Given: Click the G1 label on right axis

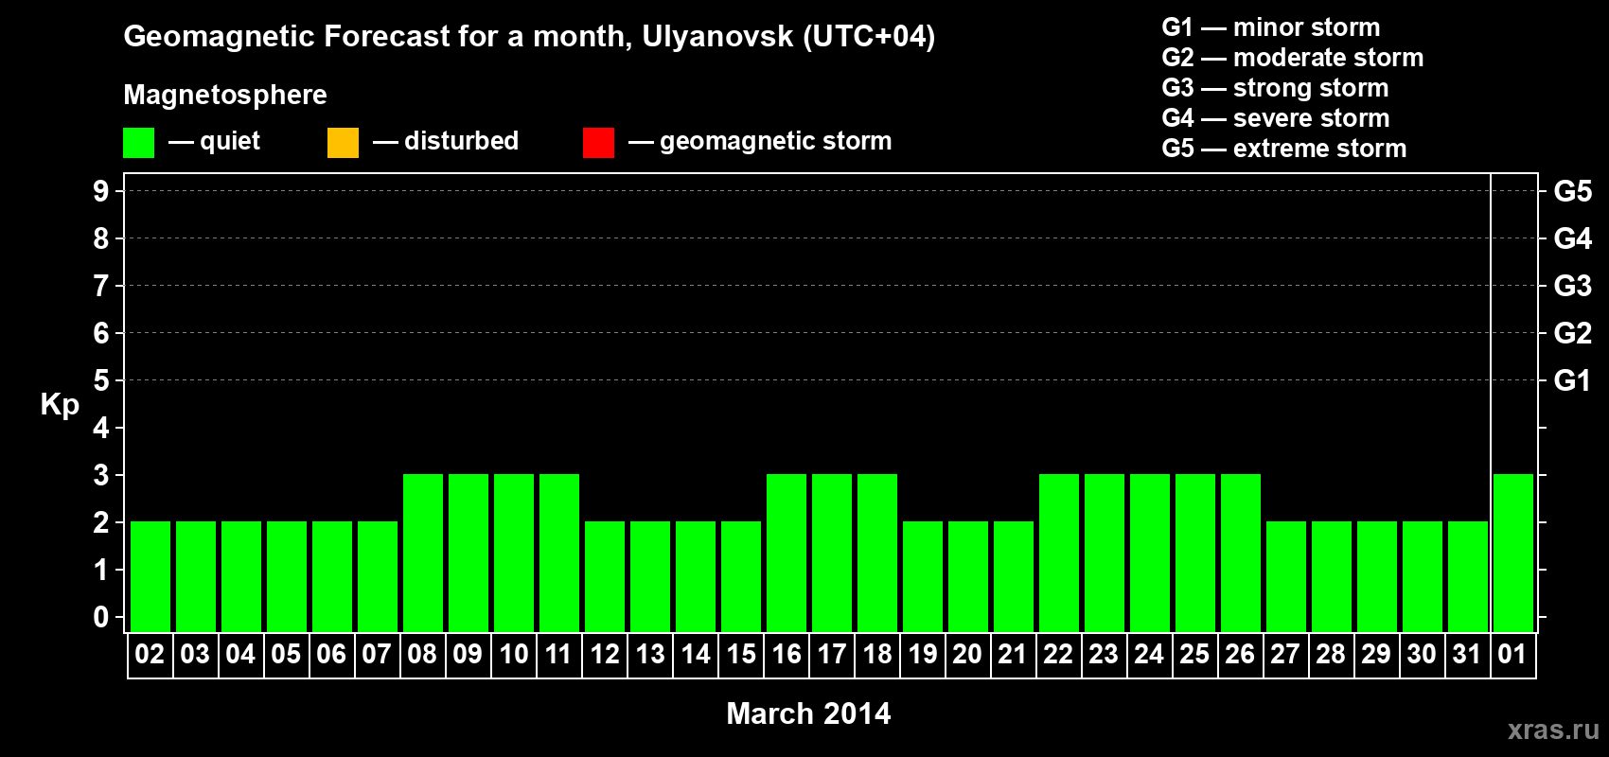Looking at the screenshot, I should point(1573,380).
